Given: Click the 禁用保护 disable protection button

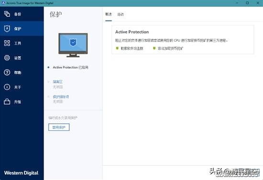Looking at the screenshot, I should click(x=59, y=127).
